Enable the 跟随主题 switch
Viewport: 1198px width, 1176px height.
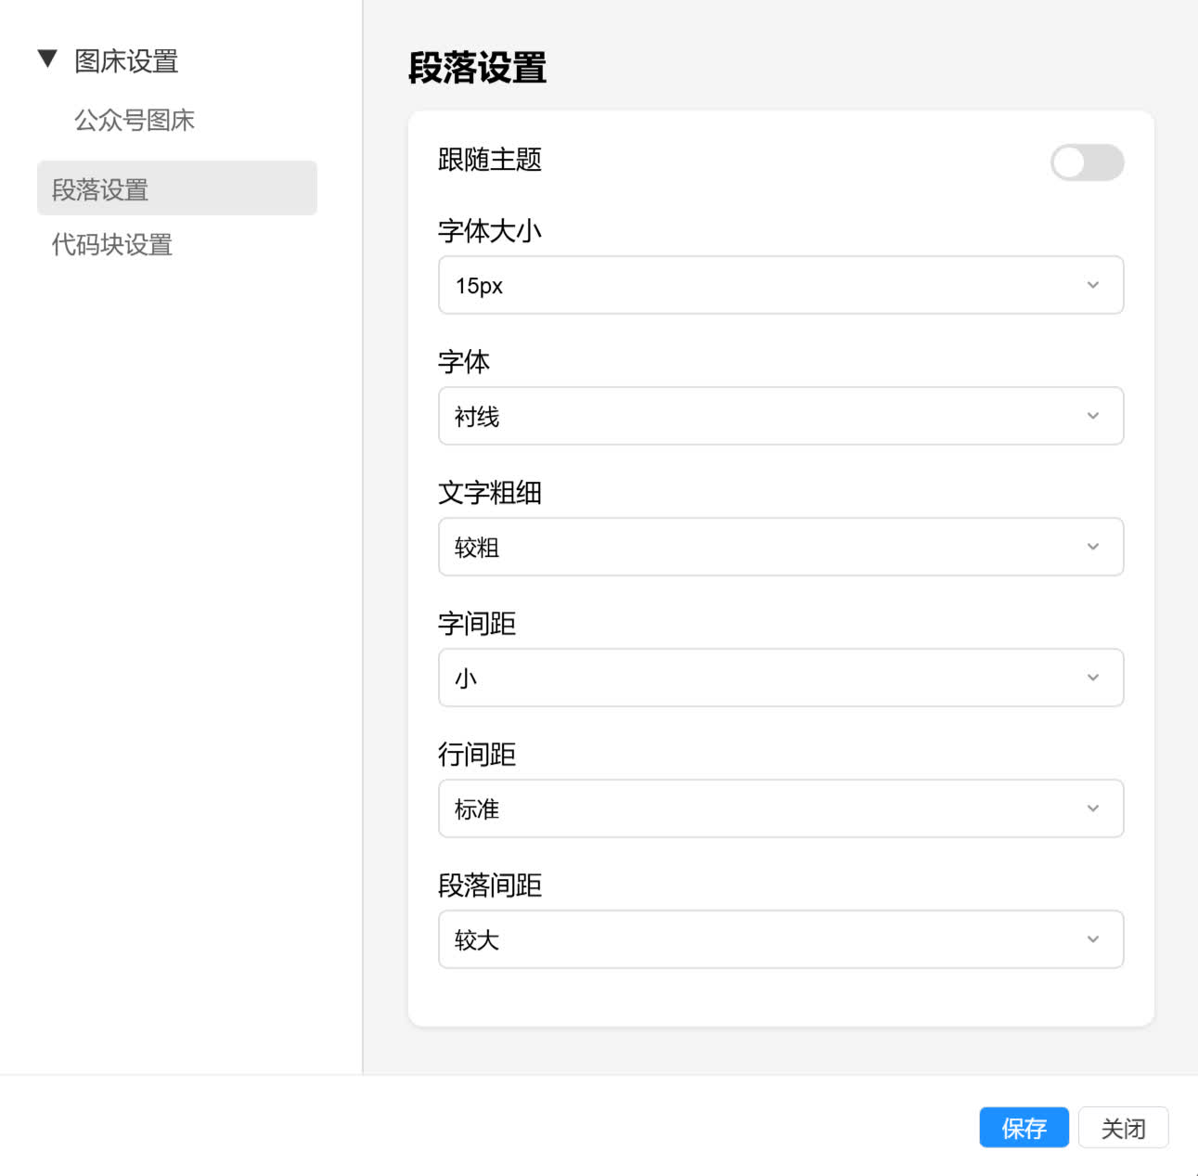pyautogui.click(x=1087, y=162)
